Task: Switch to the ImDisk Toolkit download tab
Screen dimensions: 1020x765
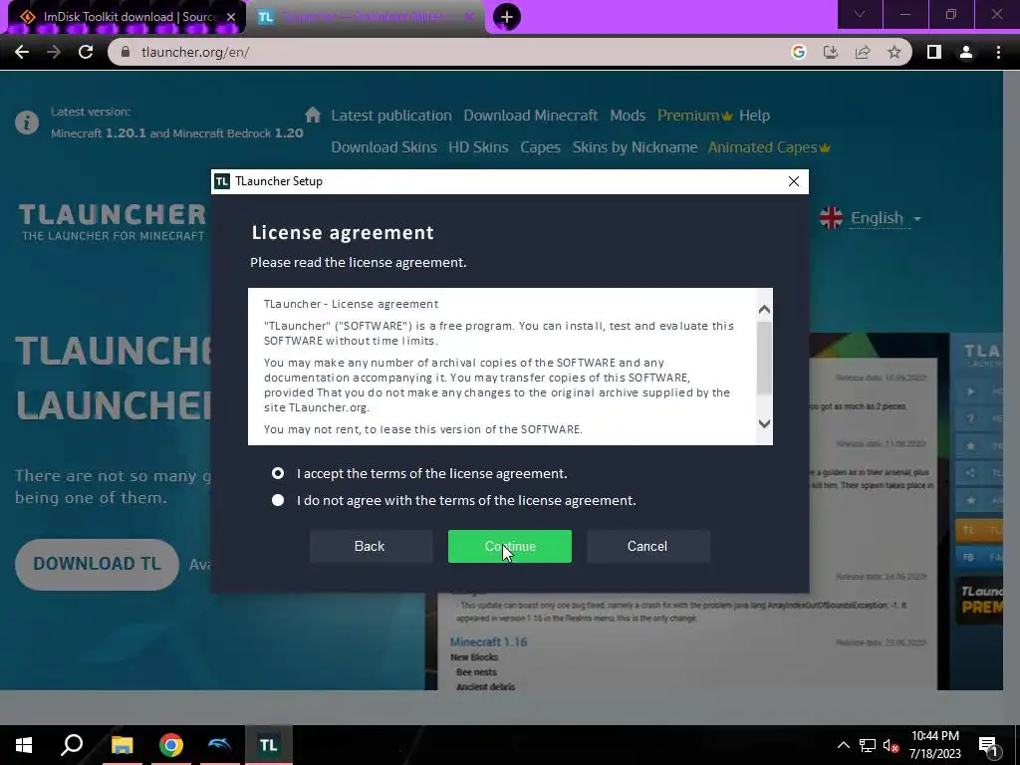Action: click(x=127, y=17)
